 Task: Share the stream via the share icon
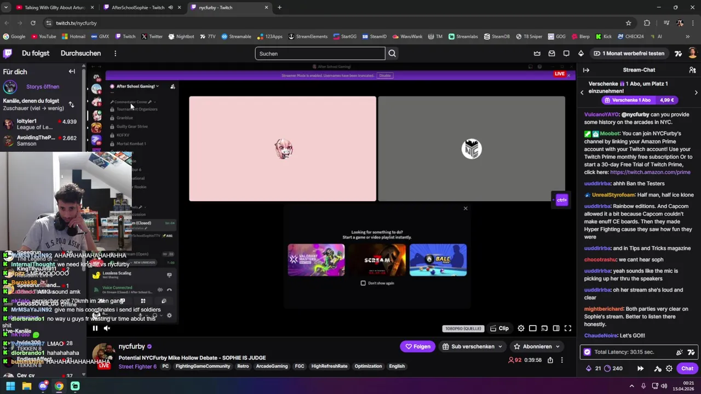(x=550, y=360)
